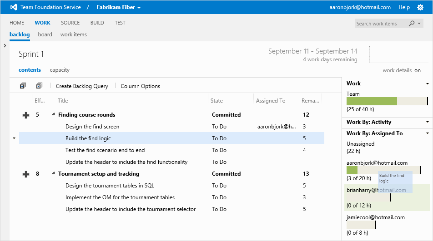Image resolution: width=433 pixels, height=241 pixels.
Task: Open the aaronbjork@hotmail.com account link
Action: click(x=360, y=7)
